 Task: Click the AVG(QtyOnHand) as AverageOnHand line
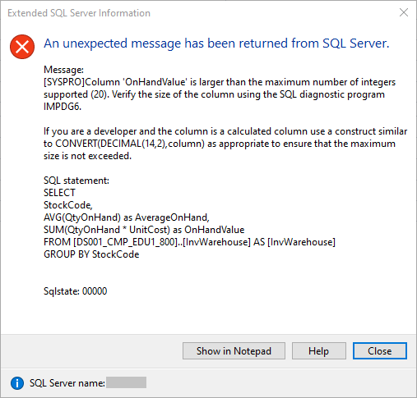[x=127, y=217]
